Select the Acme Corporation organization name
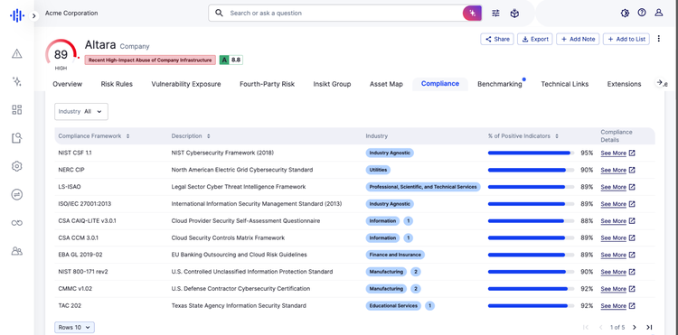This screenshot has height=335, width=678. tap(71, 13)
